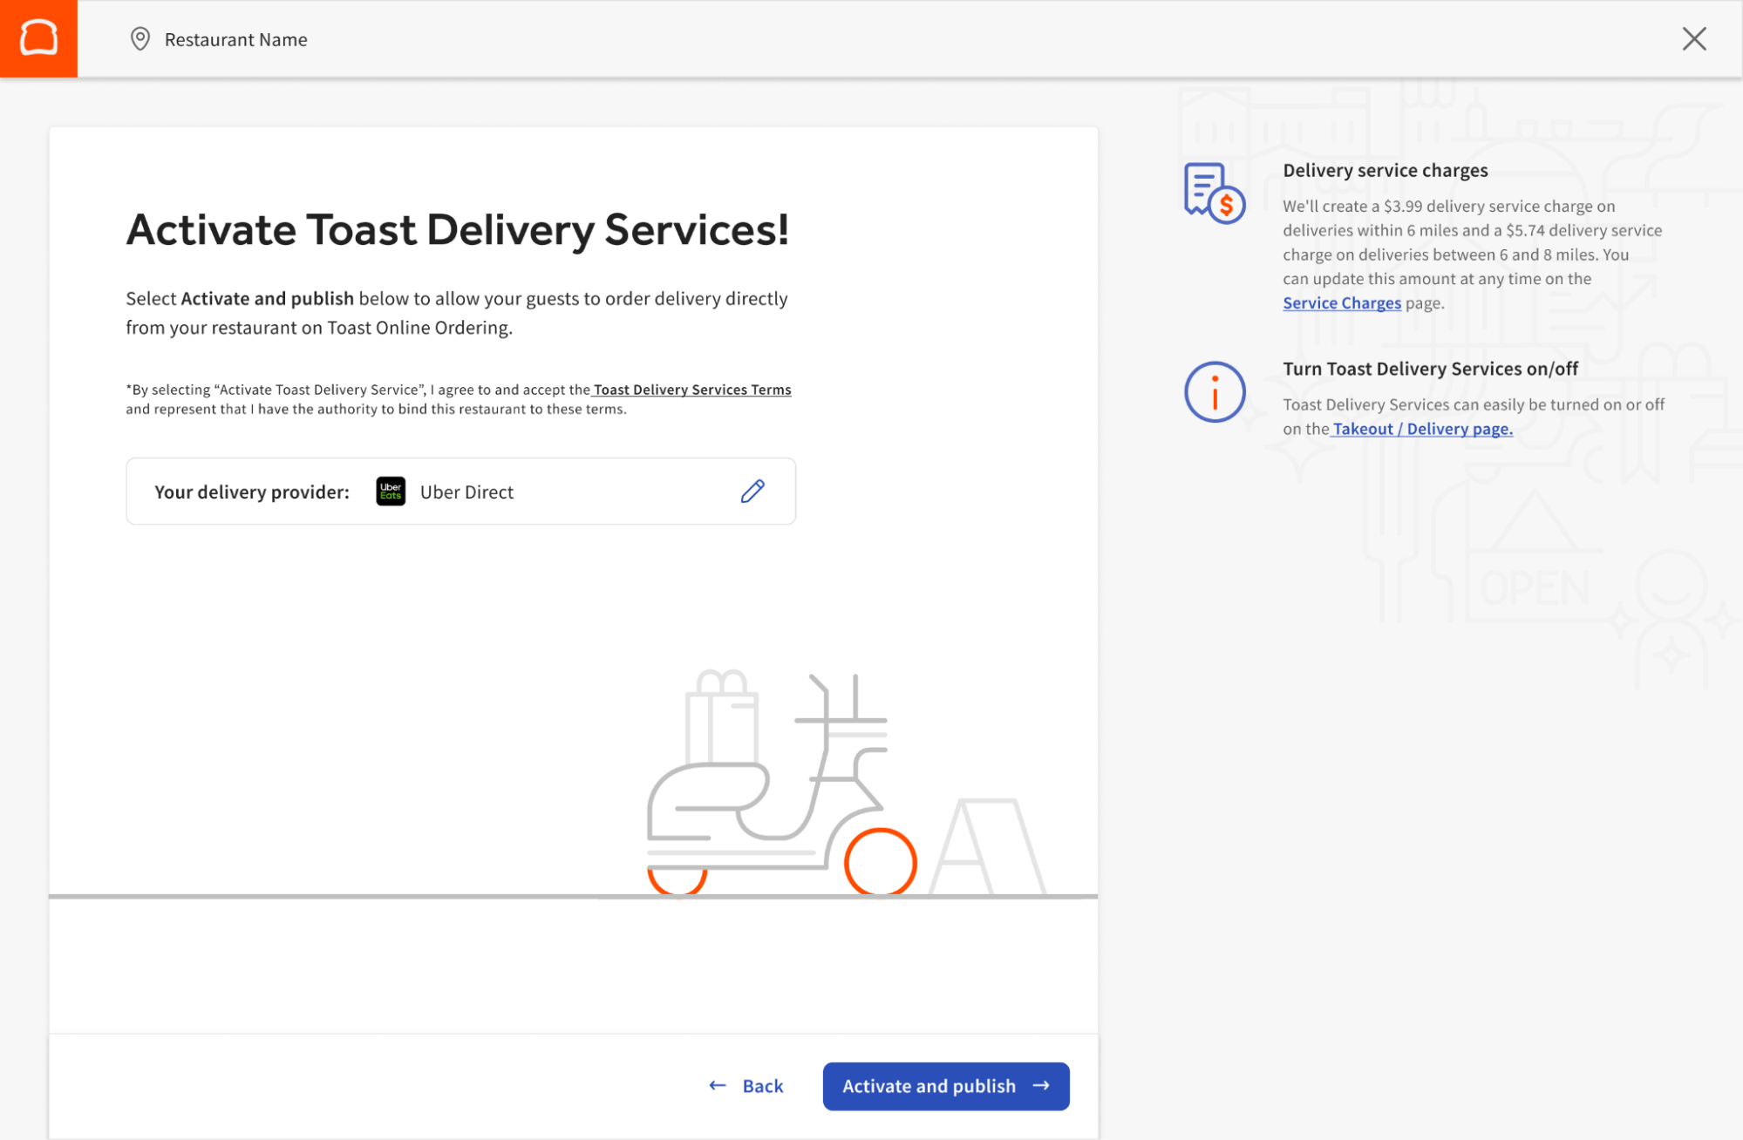
Task: Click the Your delivery provider field
Action: coord(460,491)
